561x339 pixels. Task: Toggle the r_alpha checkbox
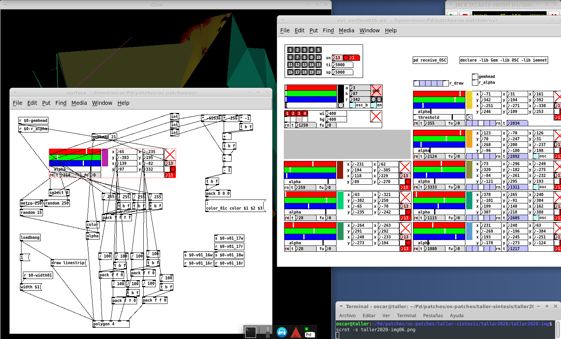475,82
